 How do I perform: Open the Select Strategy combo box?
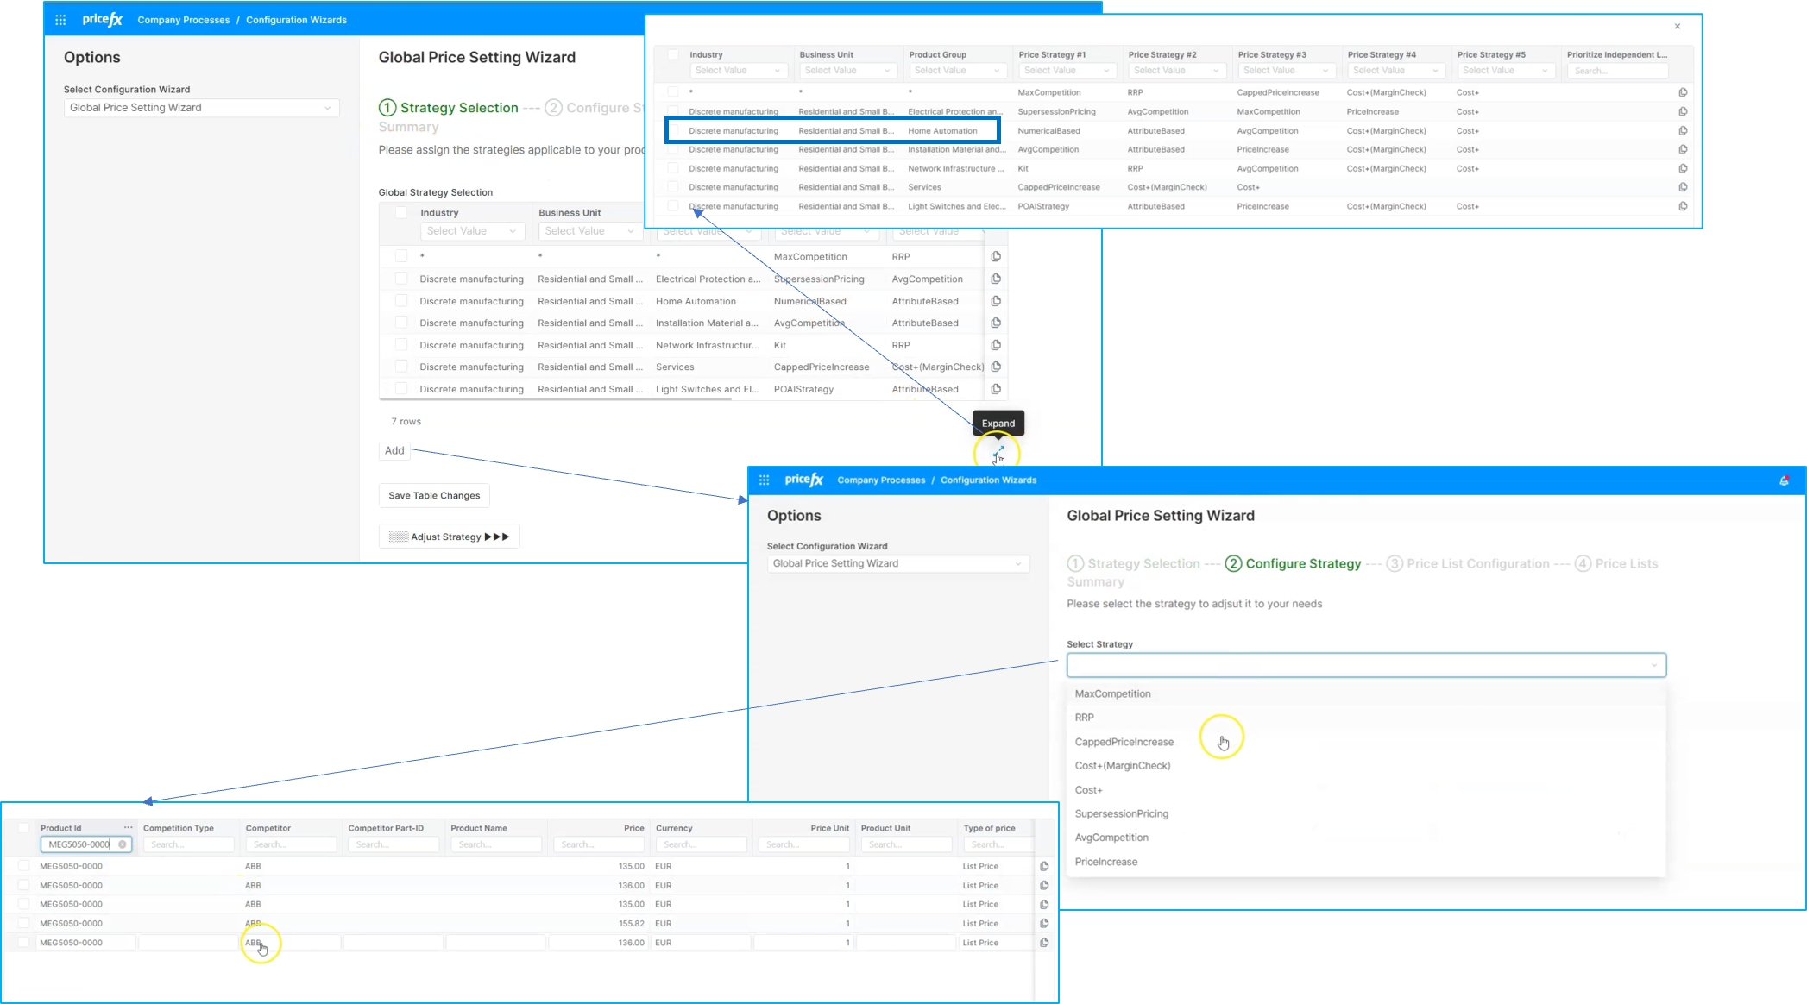[1366, 665]
